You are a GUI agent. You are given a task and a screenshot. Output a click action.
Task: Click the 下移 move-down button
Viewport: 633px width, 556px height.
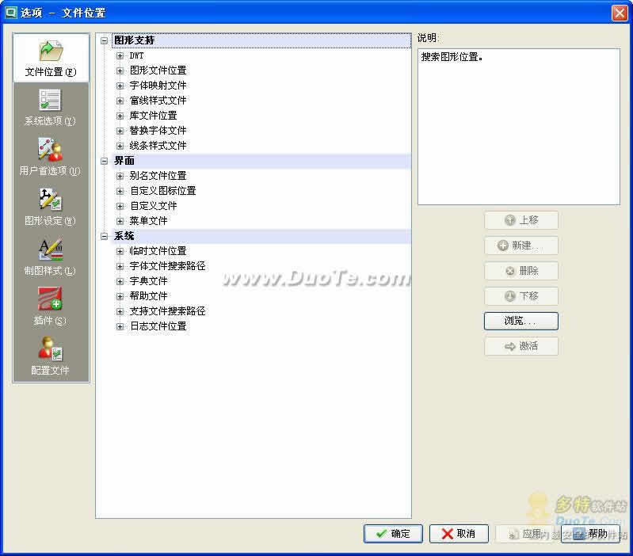point(521,296)
